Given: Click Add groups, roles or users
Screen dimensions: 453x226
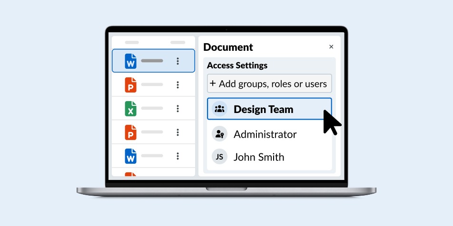Looking at the screenshot, I should pos(269,84).
